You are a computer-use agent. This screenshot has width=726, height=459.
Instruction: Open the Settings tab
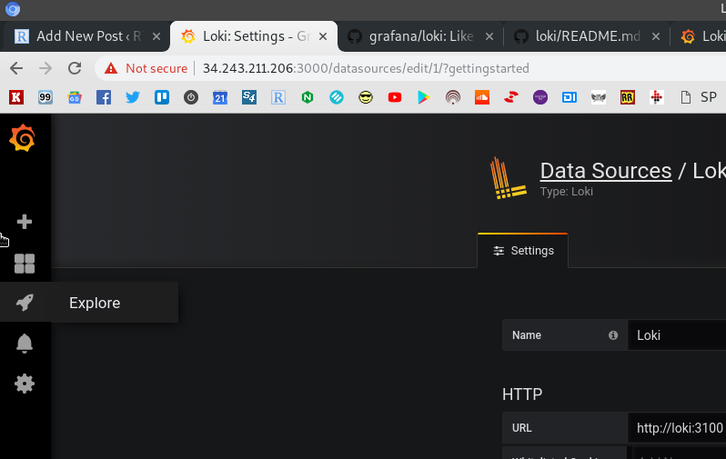(523, 251)
